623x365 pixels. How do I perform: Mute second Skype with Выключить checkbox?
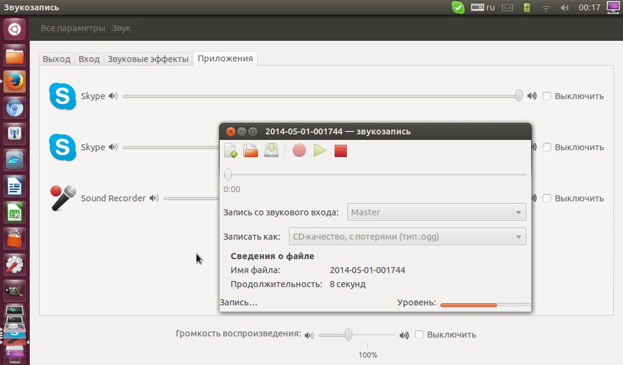(x=547, y=147)
